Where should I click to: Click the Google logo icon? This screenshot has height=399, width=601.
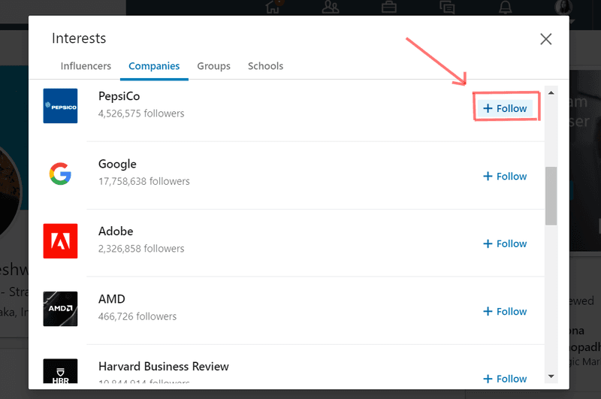point(60,174)
